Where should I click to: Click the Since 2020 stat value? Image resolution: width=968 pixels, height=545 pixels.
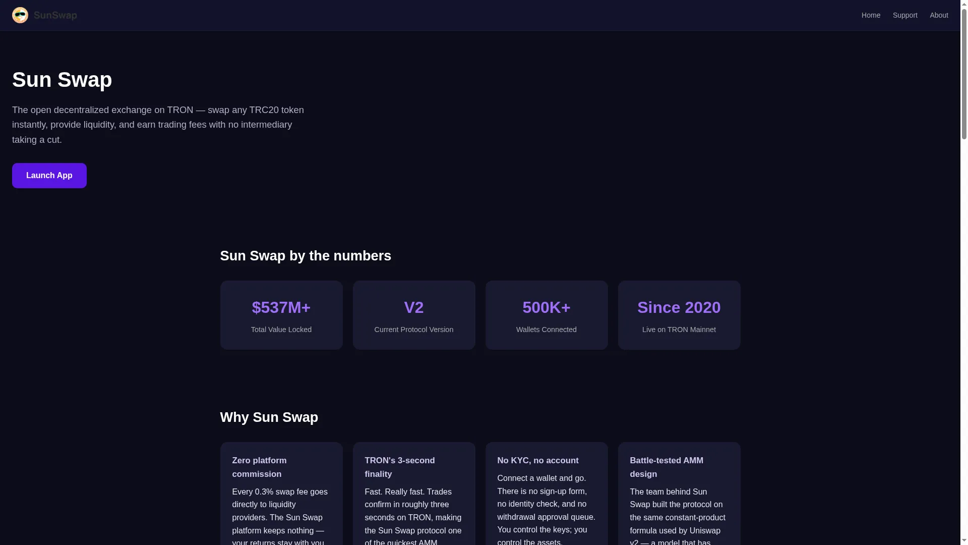tap(679, 307)
